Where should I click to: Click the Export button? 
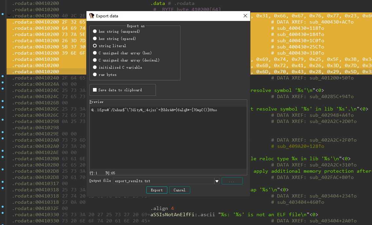157,190
